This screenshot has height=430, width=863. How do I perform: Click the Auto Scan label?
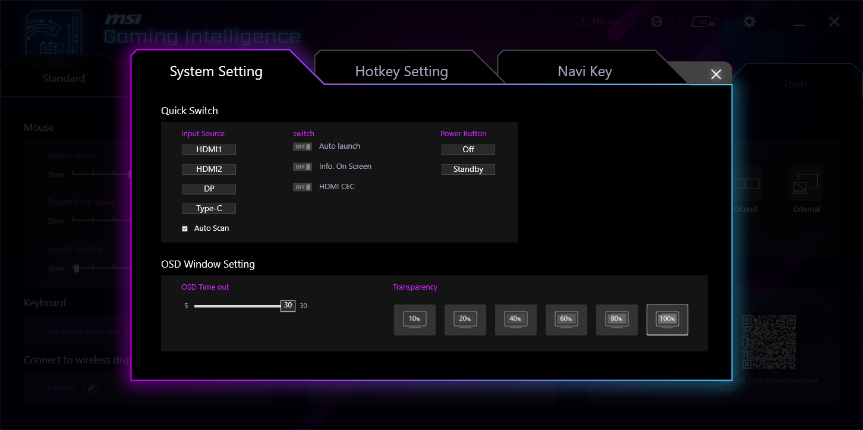coord(212,228)
